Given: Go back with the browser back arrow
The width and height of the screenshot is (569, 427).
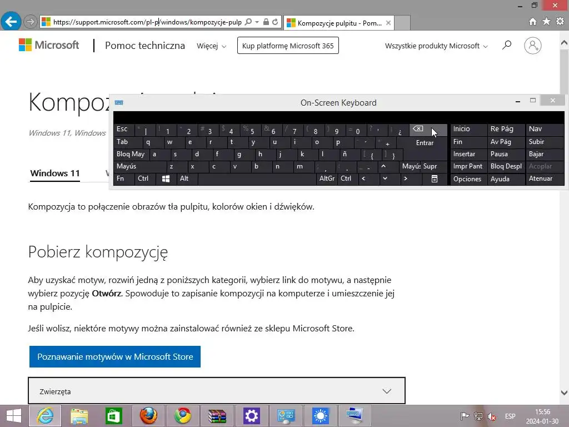Looking at the screenshot, I should pos(11,22).
